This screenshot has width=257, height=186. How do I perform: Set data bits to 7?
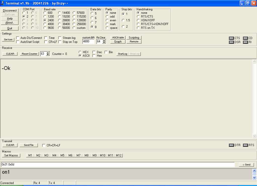click(92, 22)
